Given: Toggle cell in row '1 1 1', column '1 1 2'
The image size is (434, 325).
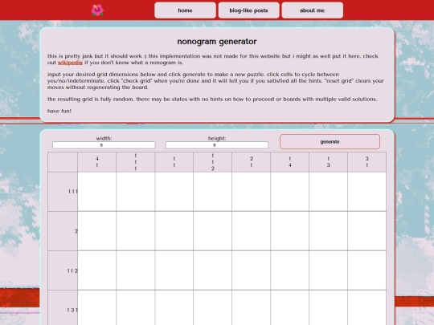Looking at the screenshot, I should (x=212, y=192).
